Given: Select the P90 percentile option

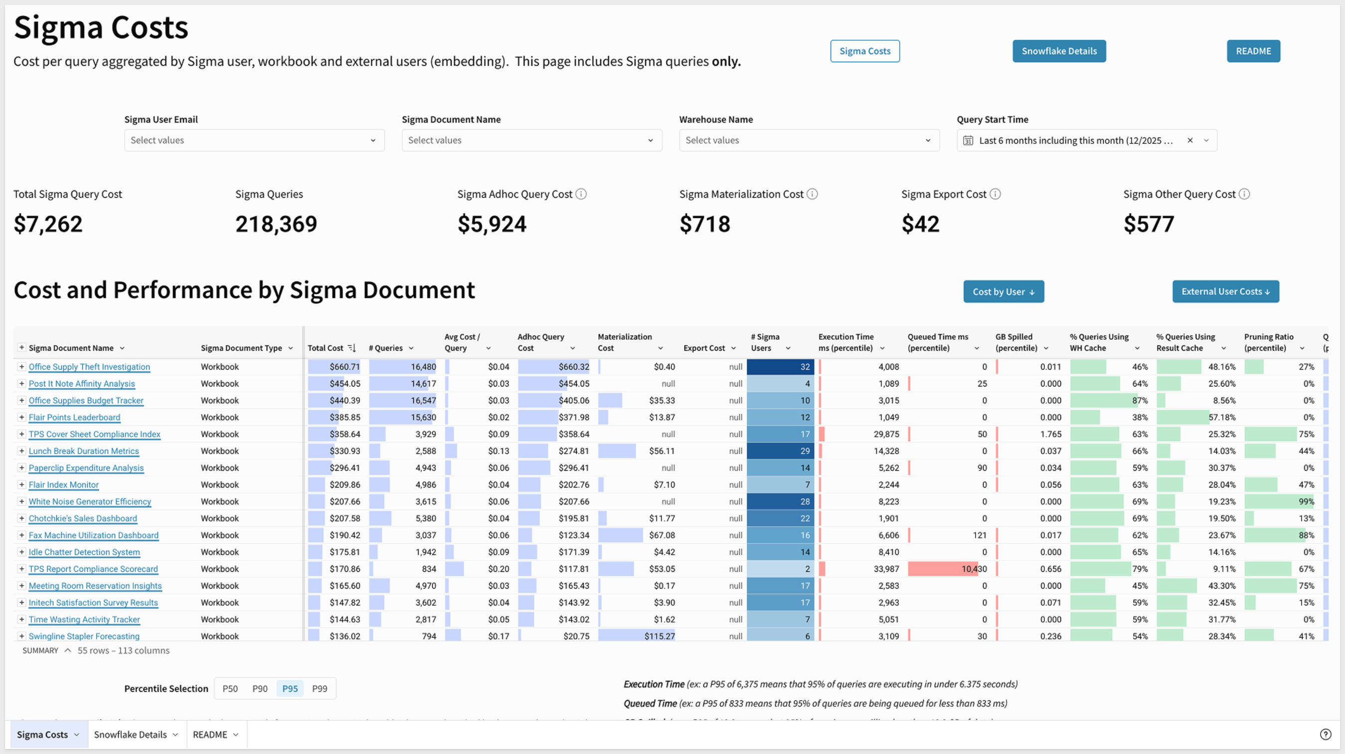Looking at the screenshot, I should (260, 688).
